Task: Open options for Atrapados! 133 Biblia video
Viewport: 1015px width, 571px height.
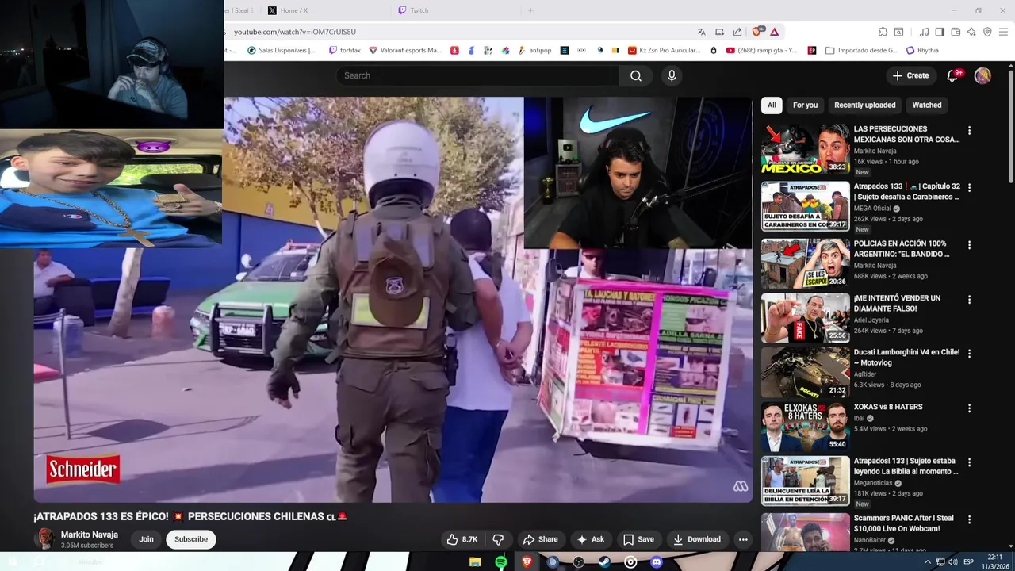Action: (x=969, y=462)
